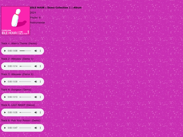Mute Alleyway Demo 2 volume icon

coord(36,82)
